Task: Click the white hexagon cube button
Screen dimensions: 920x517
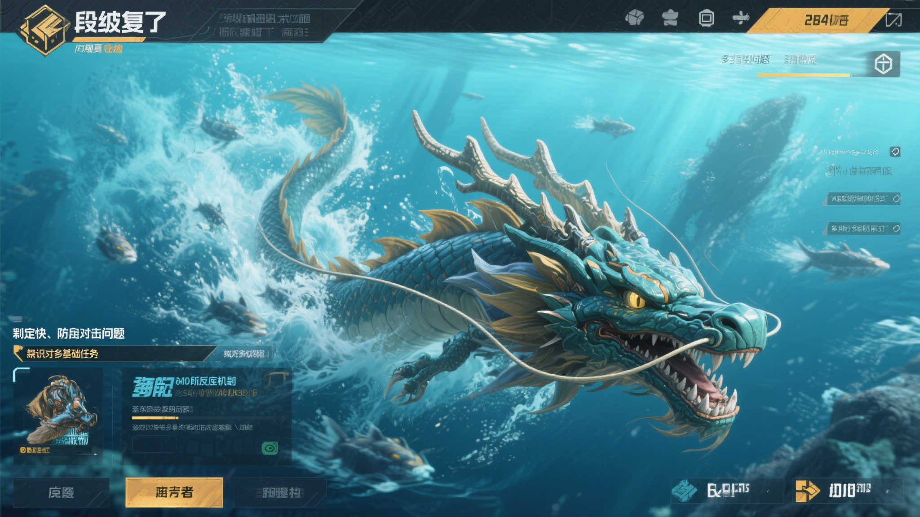Action: point(883,64)
